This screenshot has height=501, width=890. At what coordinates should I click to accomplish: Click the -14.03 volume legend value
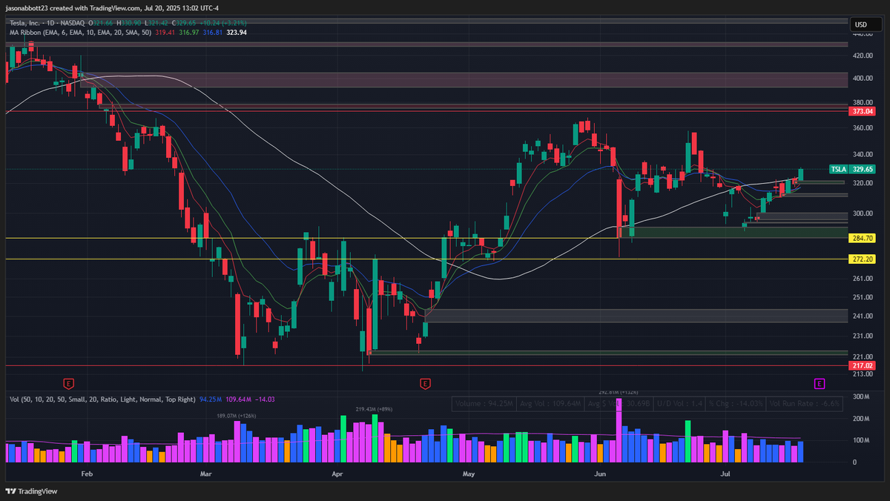point(265,399)
